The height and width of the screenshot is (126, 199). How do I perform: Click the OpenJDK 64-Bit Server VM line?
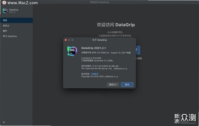click(x=104, y=69)
